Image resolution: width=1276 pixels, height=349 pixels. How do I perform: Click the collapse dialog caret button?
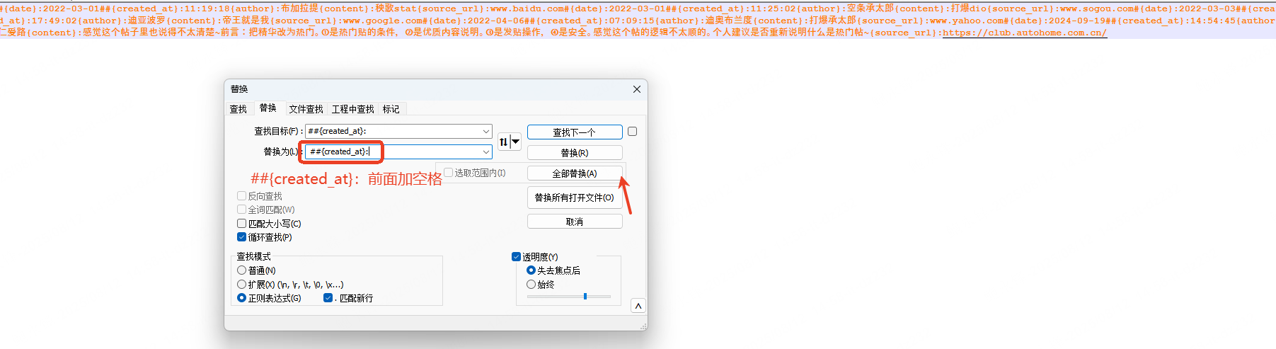638,306
